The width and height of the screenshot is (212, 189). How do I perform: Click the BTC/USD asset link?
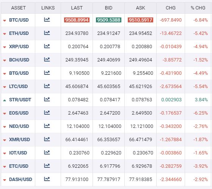(x=19, y=20)
